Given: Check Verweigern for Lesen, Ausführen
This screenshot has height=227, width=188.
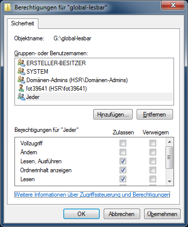Looking at the screenshot, I should click(153, 161).
